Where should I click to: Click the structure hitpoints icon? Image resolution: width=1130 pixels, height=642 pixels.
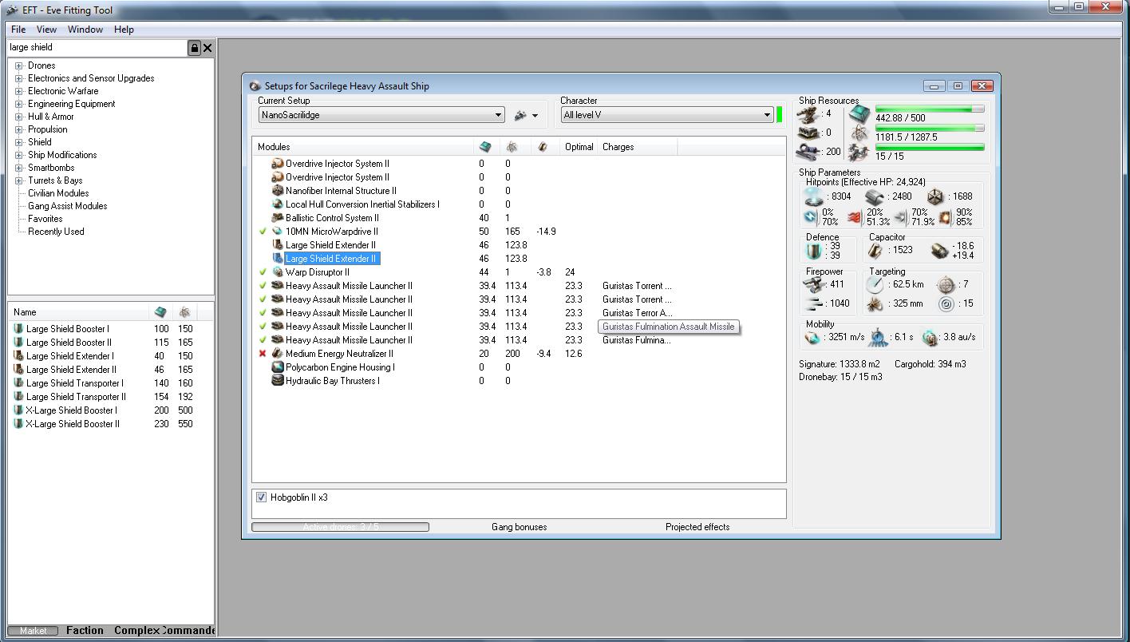tap(935, 196)
